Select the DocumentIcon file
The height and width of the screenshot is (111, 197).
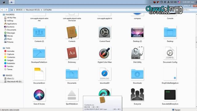39,74
